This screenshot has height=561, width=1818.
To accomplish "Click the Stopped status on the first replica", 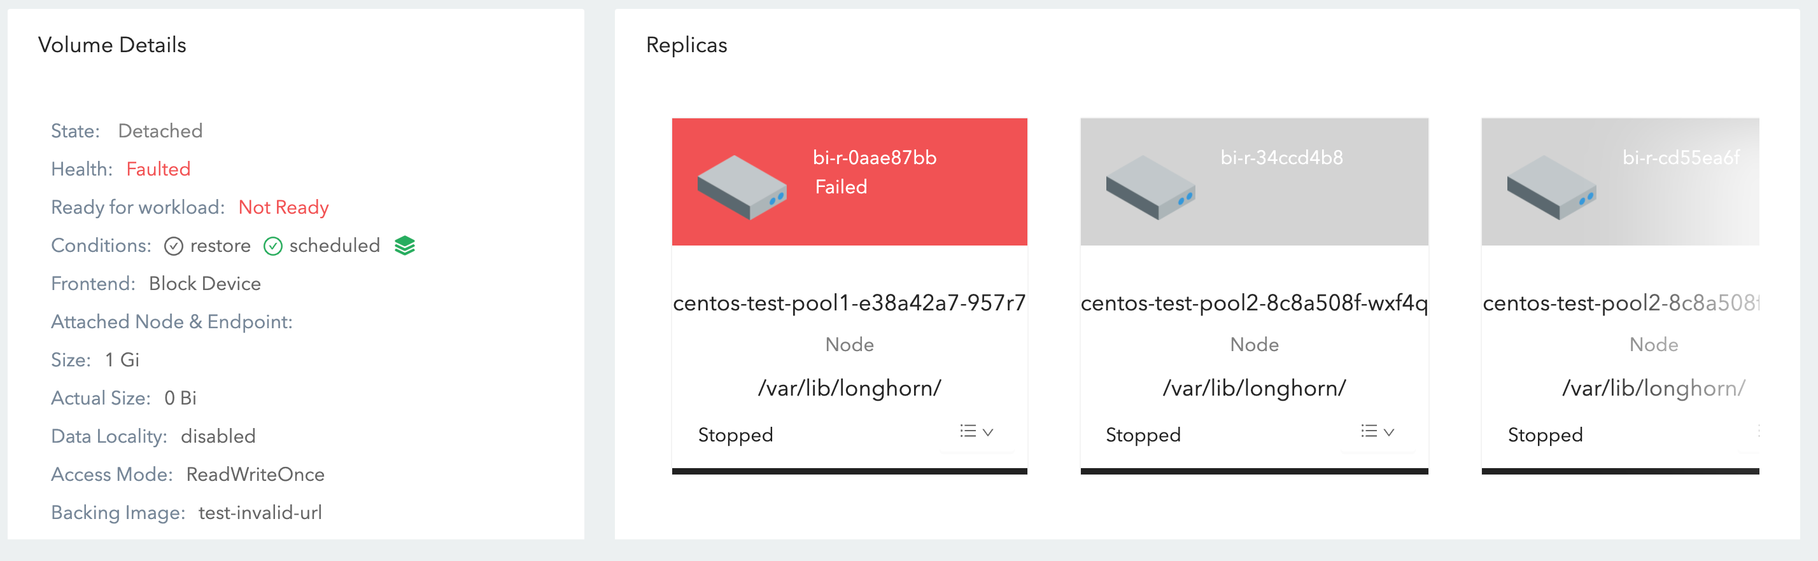I will (735, 435).
